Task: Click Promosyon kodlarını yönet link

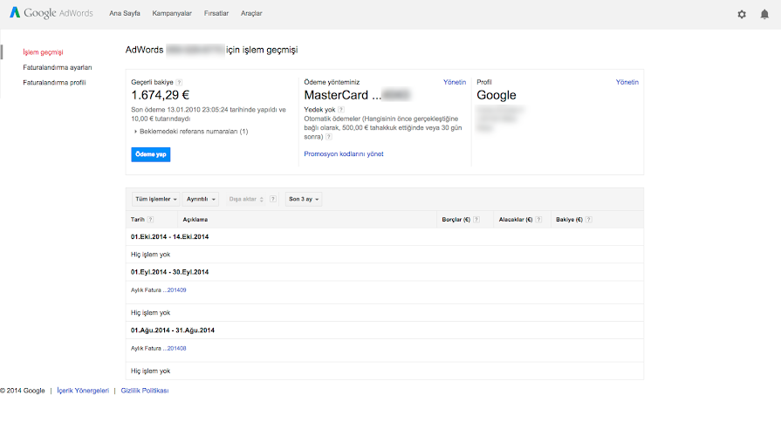Action: click(x=343, y=153)
